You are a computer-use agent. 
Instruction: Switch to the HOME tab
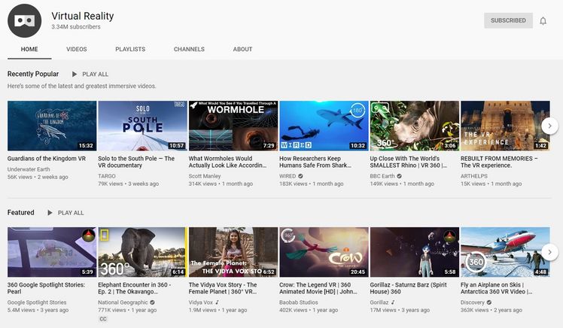pyautogui.click(x=29, y=49)
